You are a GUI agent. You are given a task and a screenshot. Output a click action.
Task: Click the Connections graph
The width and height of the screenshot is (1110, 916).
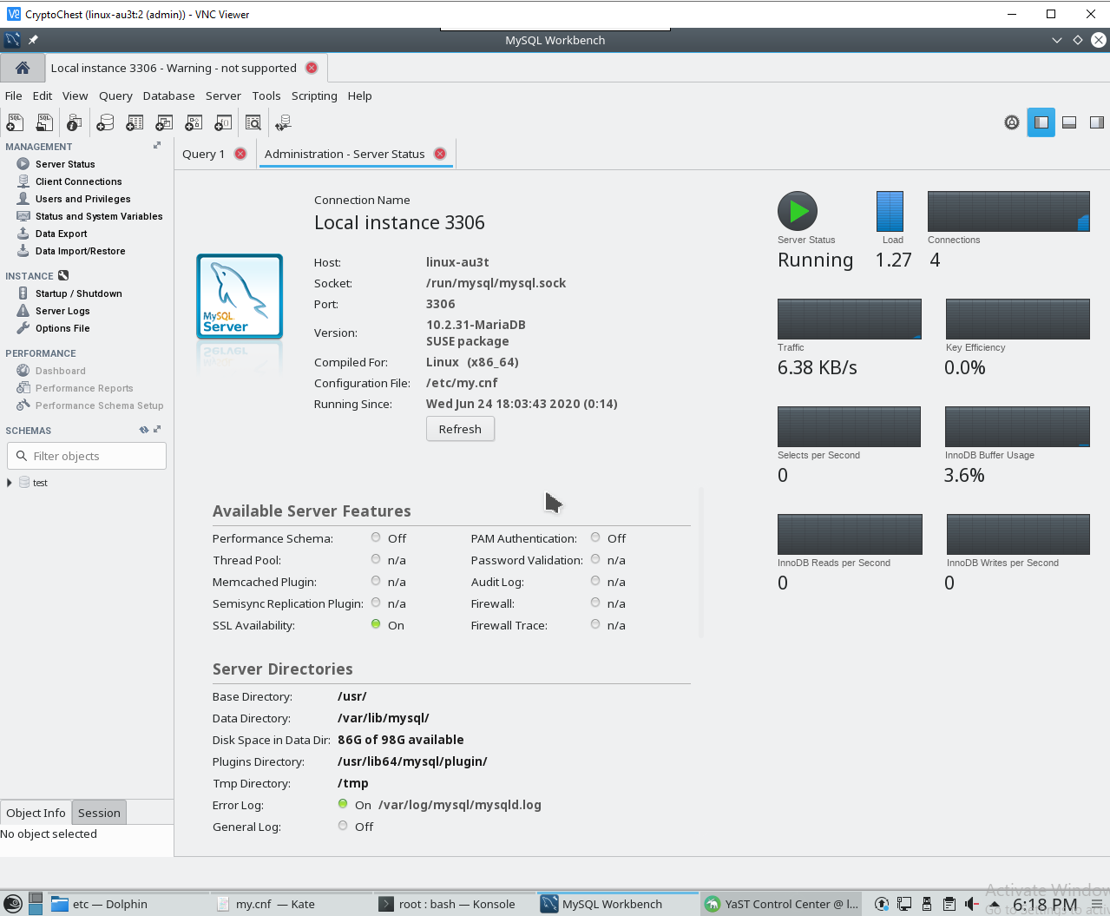(x=1008, y=211)
